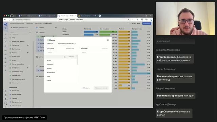Select Board Games in the available list
The height and width of the screenshot is (122, 217).
point(51,73)
